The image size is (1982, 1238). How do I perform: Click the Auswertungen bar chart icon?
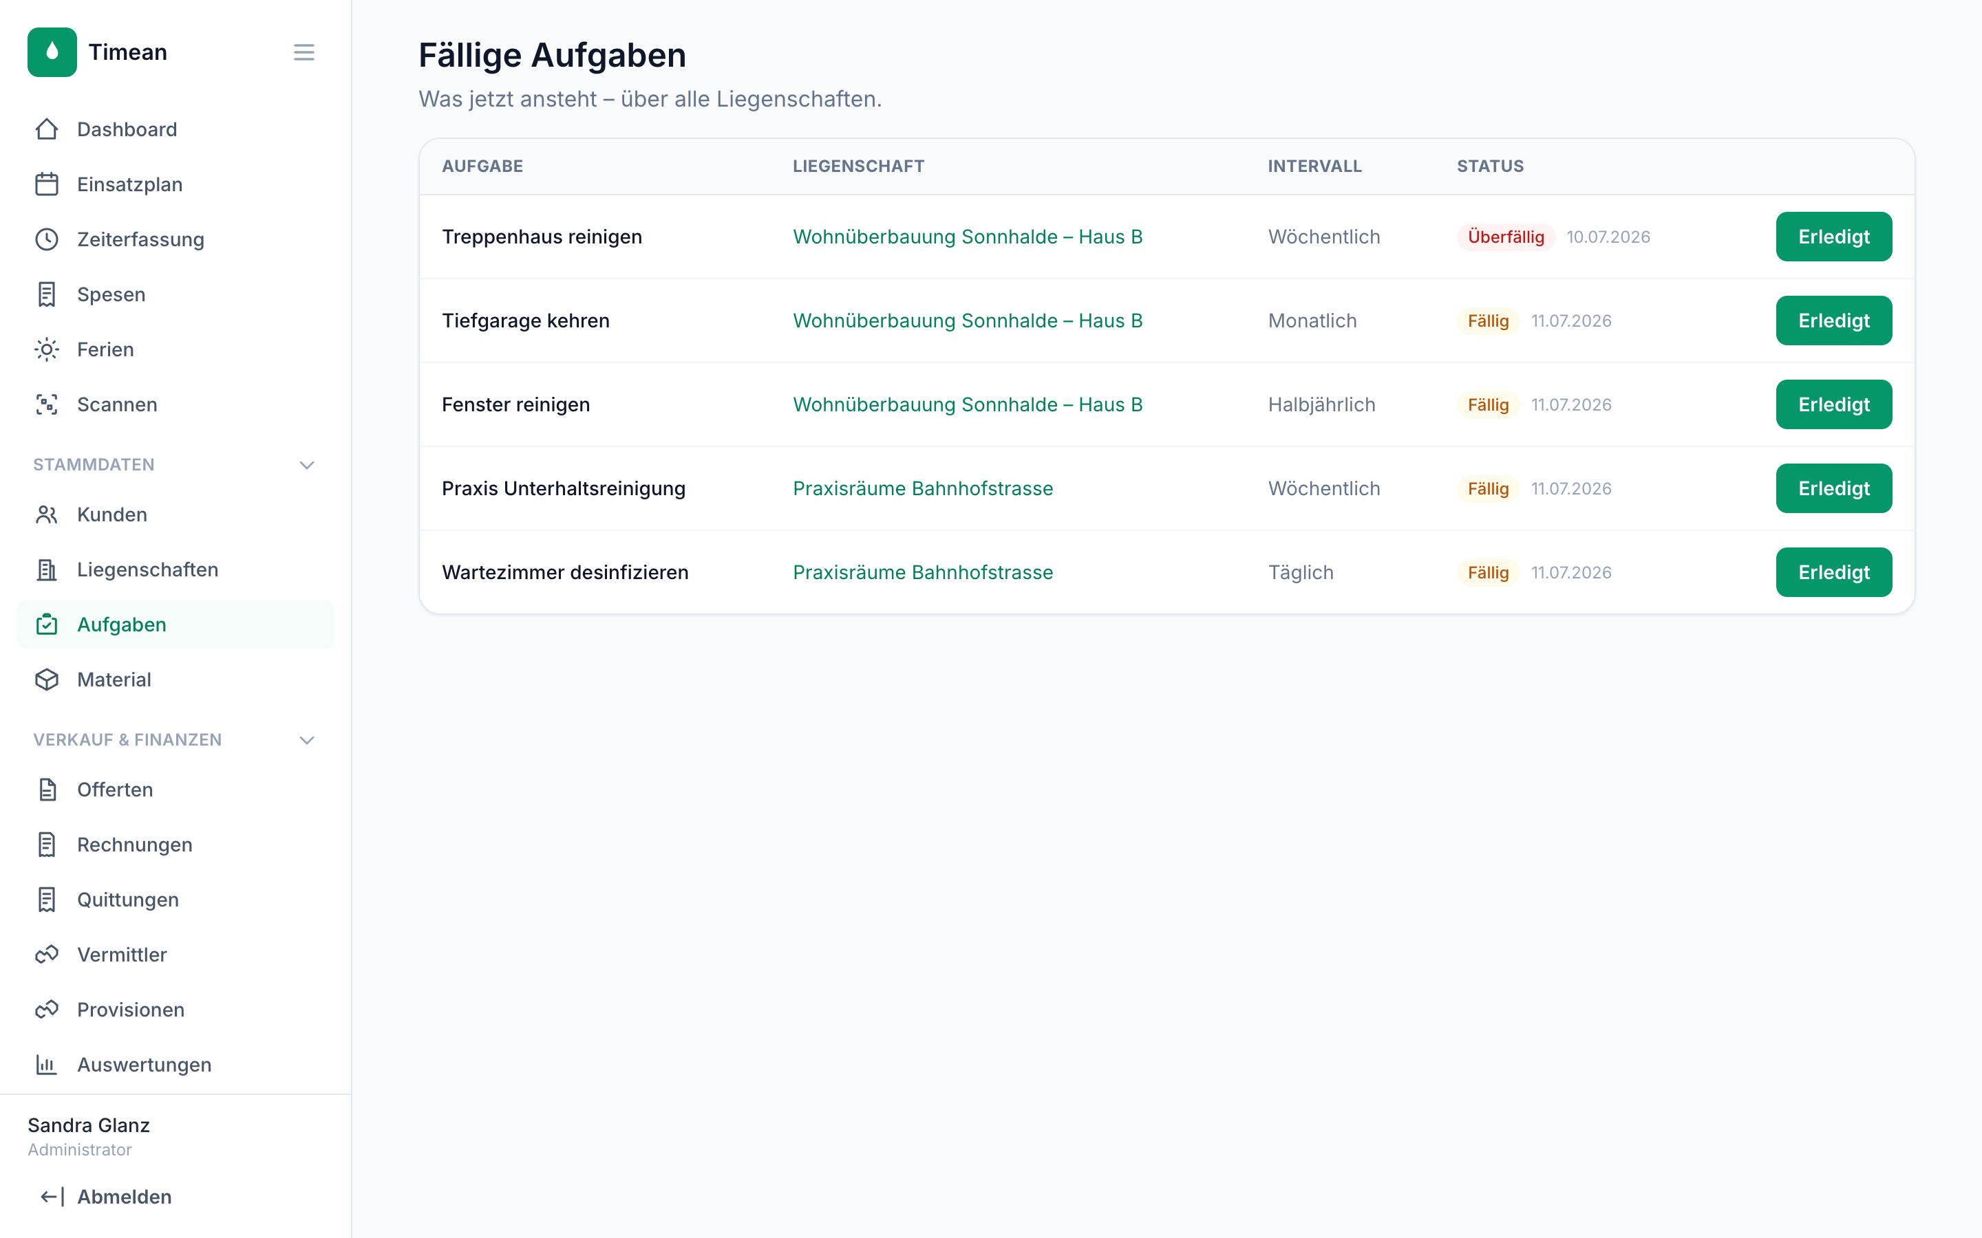coord(47,1065)
